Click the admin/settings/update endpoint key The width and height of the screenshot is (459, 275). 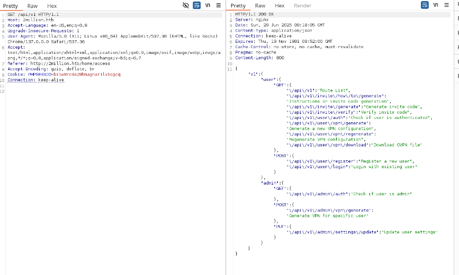[332, 232]
